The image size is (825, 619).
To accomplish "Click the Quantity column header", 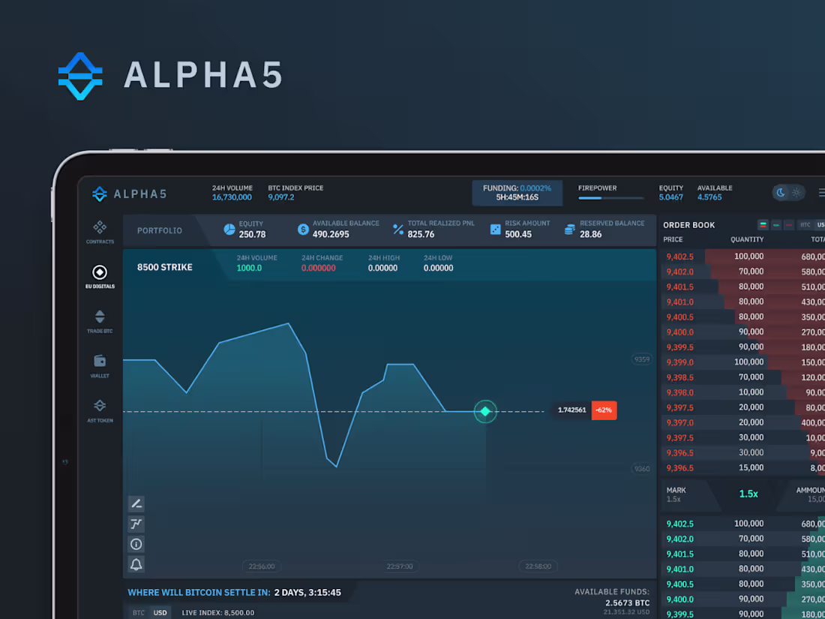I will coord(746,239).
